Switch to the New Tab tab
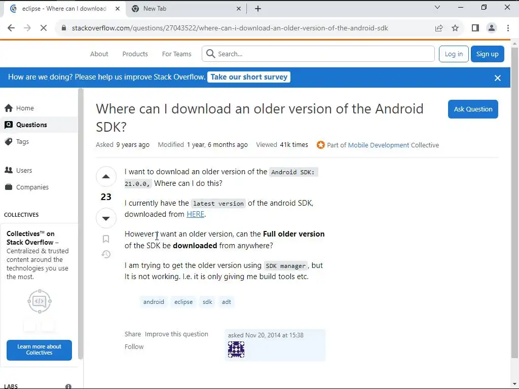 pyautogui.click(x=187, y=9)
